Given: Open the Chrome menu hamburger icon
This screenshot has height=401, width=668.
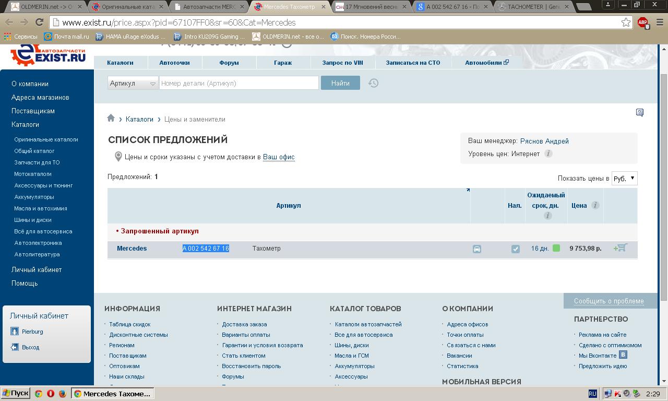Looking at the screenshot, I should (659, 22).
